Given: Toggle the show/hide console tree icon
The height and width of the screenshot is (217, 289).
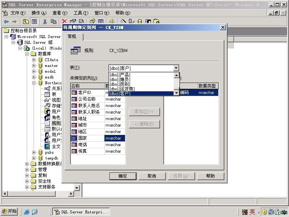Looking at the screenshot, I should (x=34, y=22).
